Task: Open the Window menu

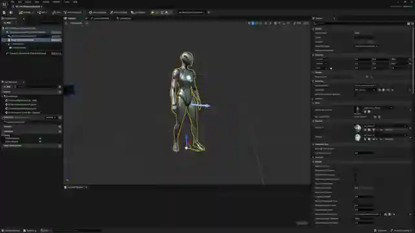Action: [x=56, y=1]
